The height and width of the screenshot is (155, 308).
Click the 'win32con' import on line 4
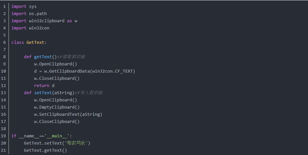point(39,28)
